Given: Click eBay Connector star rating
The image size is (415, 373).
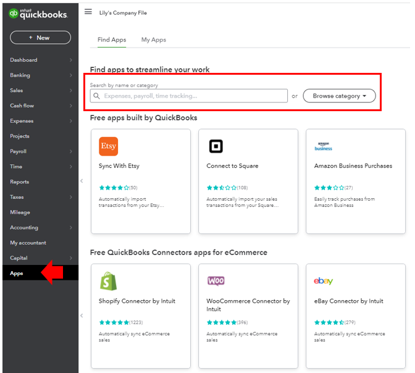Looking at the screenshot, I should coord(329,322).
